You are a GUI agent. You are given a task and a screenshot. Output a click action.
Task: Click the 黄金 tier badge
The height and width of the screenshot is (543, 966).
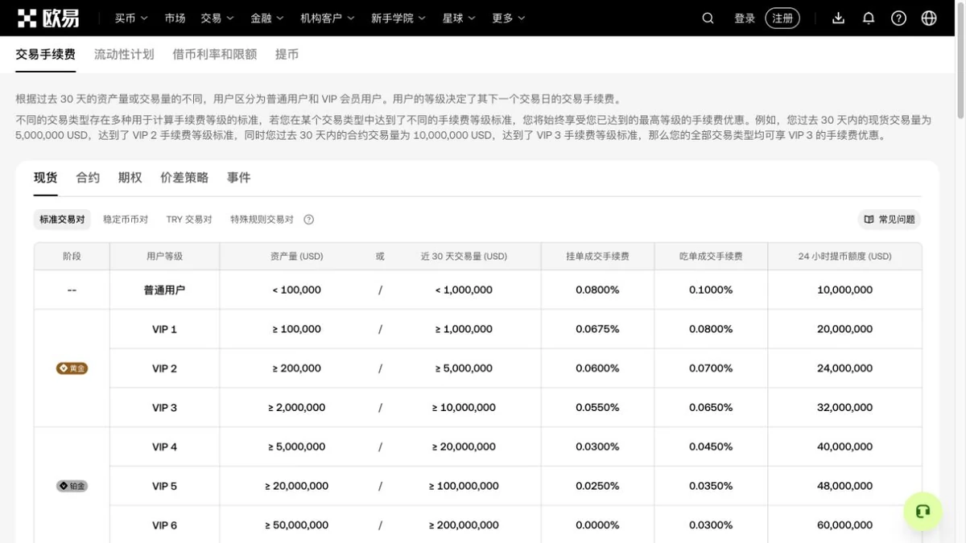point(72,368)
